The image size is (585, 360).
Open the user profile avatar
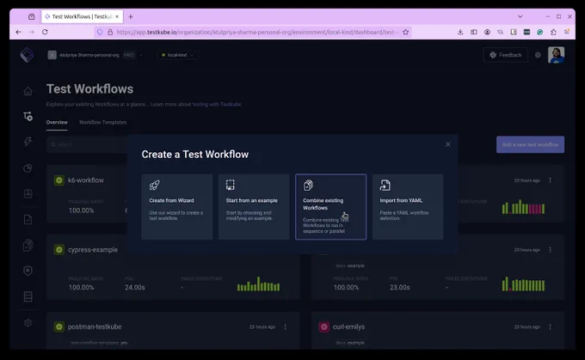[x=556, y=55]
